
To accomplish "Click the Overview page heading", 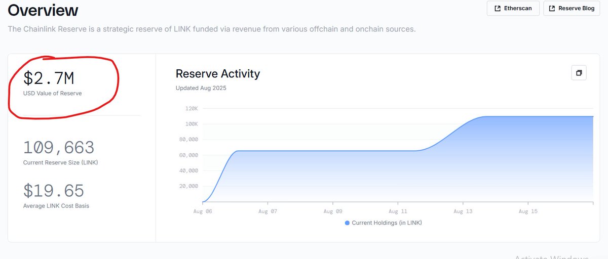I will pos(43,10).
